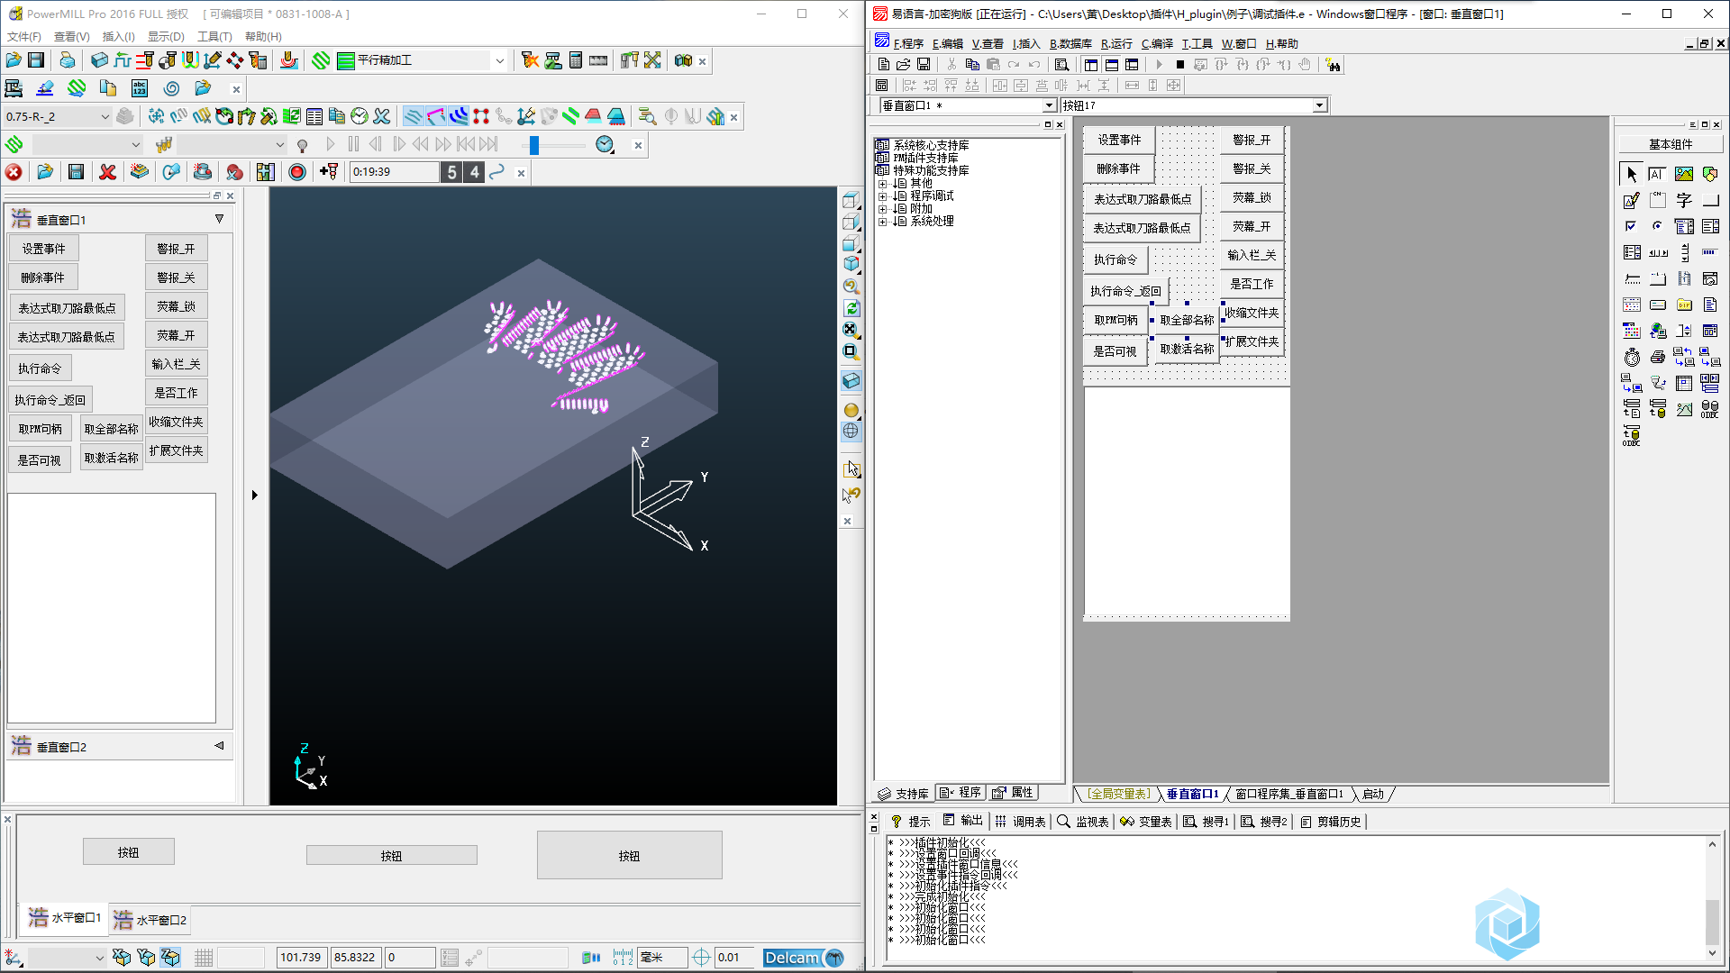Expand the 垂直窗口2 panel arrow
The image size is (1730, 973).
pos(219,746)
